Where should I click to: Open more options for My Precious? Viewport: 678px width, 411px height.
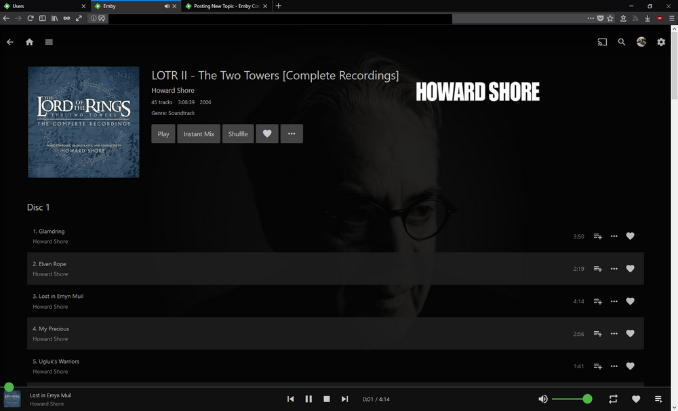coord(614,334)
